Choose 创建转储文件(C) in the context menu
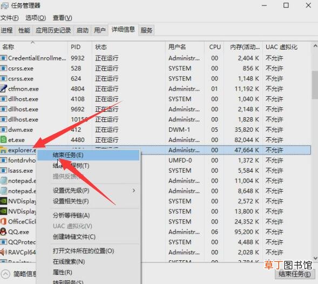Screen dimensions: 318x284 pyautogui.click(x=89, y=236)
